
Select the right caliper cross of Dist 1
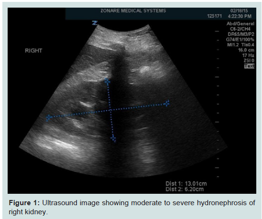click(x=167, y=103)
